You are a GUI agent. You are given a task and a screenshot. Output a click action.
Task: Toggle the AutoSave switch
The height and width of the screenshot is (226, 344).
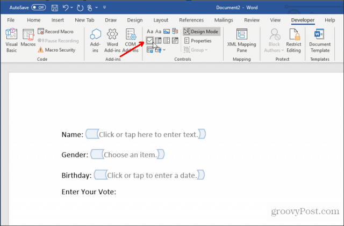coord(38,8)
